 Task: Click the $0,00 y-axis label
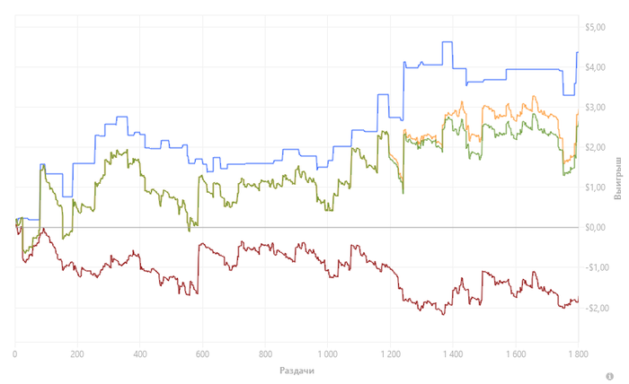click(x=597, y=228)
